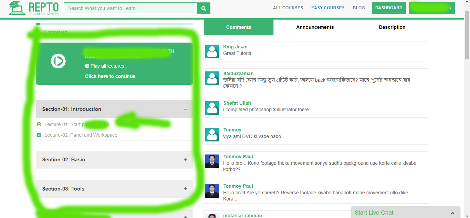
Task: Open the Section-02: Basic header
Action: [x=114, y=160]
